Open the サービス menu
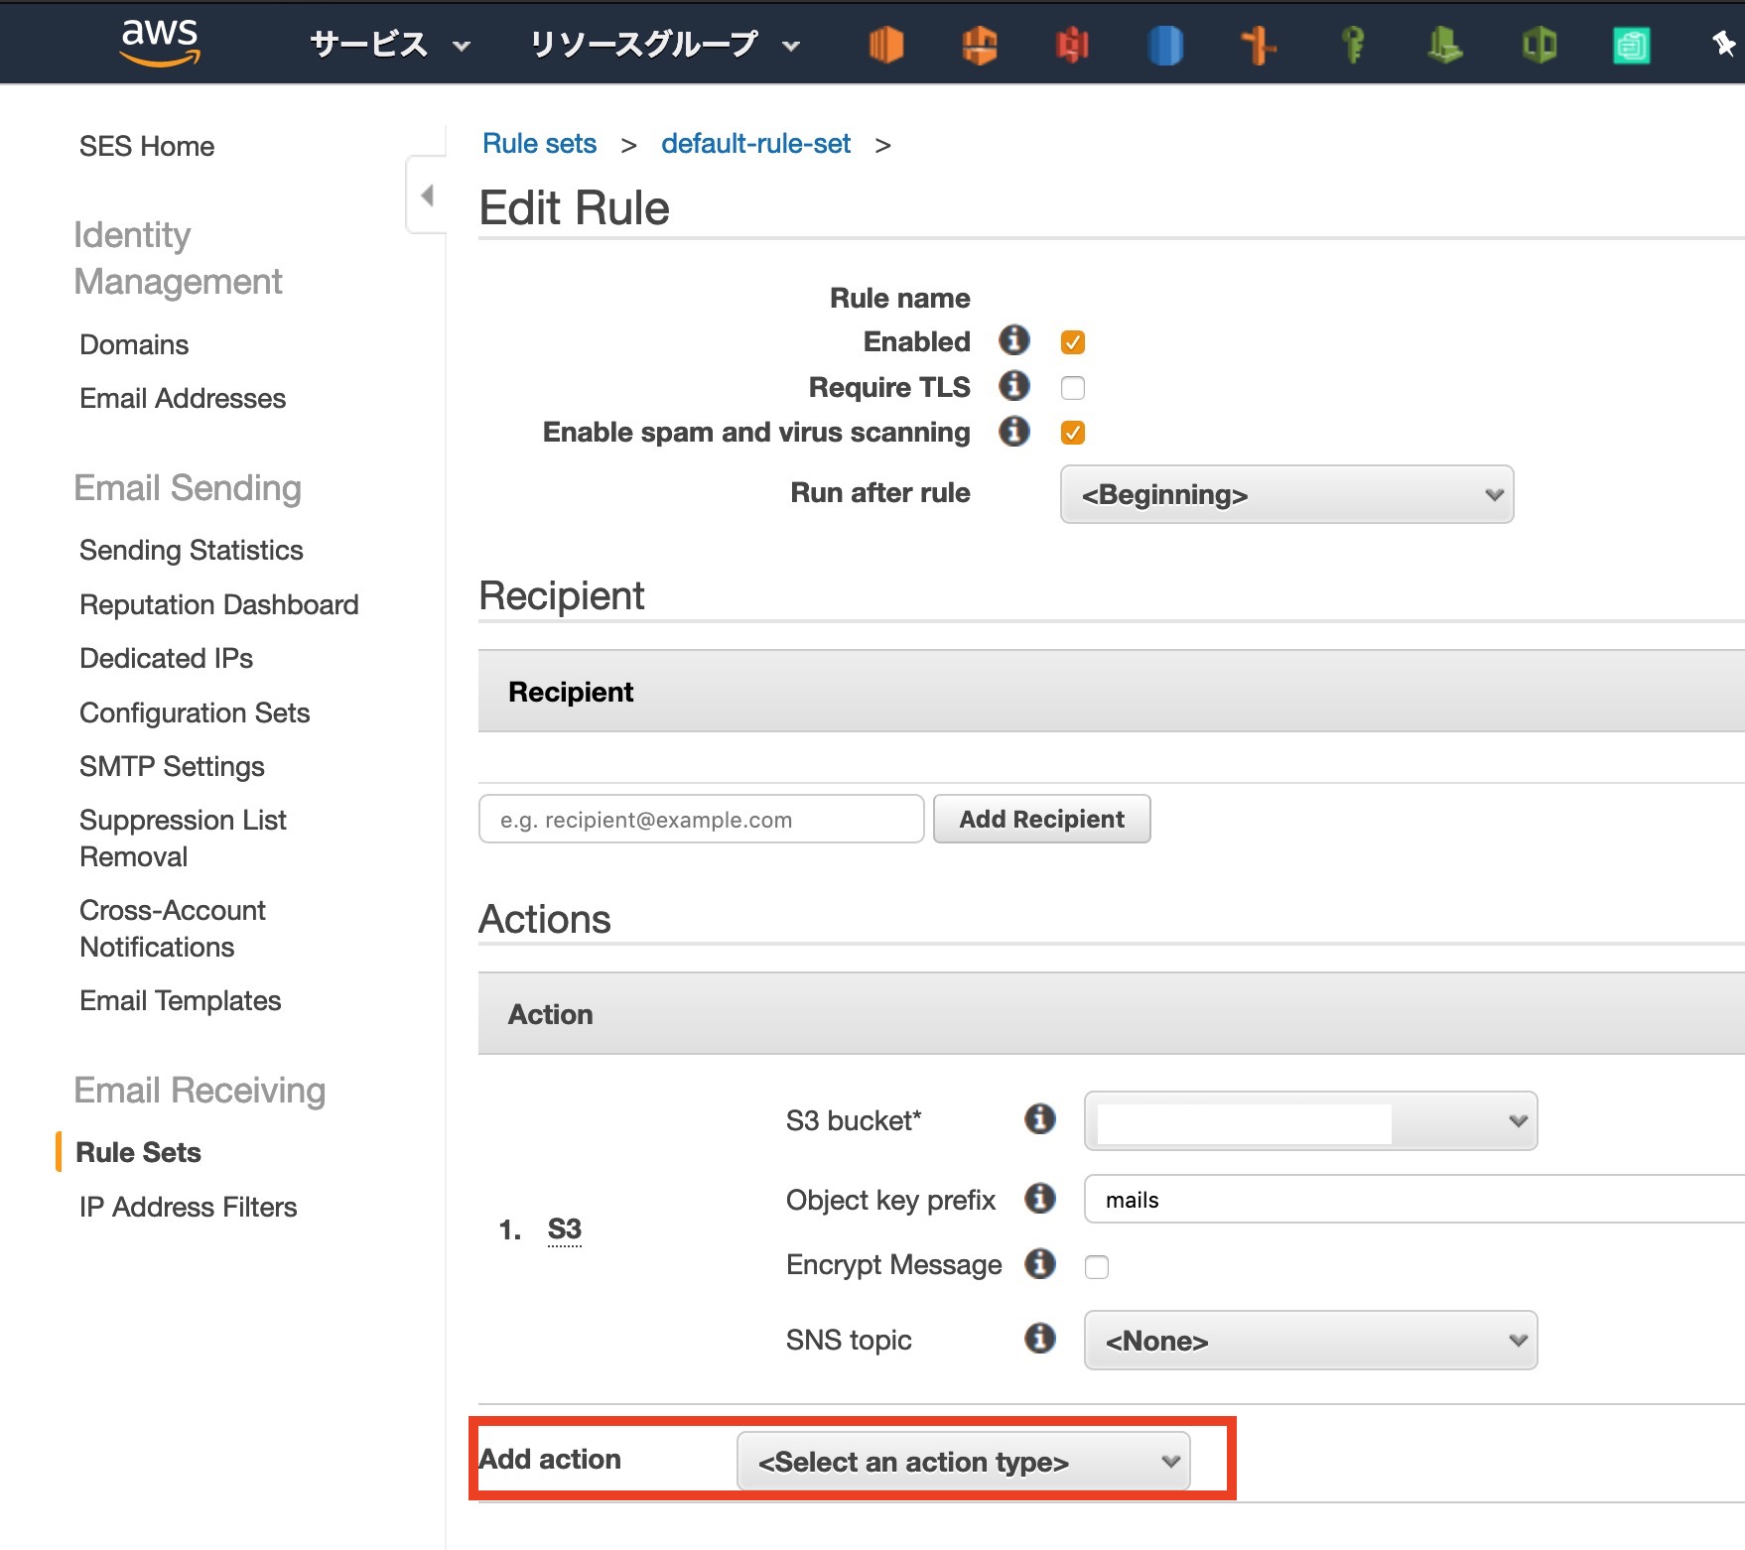 click(389, 45)
